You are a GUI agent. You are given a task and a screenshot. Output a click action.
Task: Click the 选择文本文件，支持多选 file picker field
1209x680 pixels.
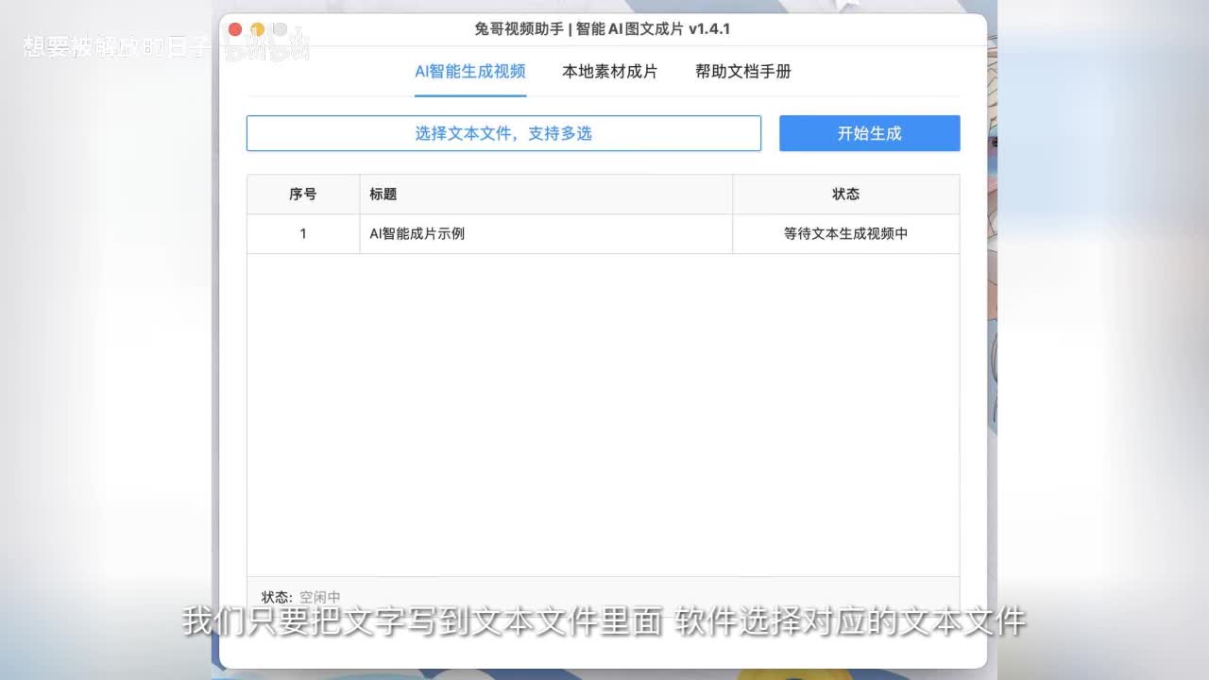[x=503, y=133]
